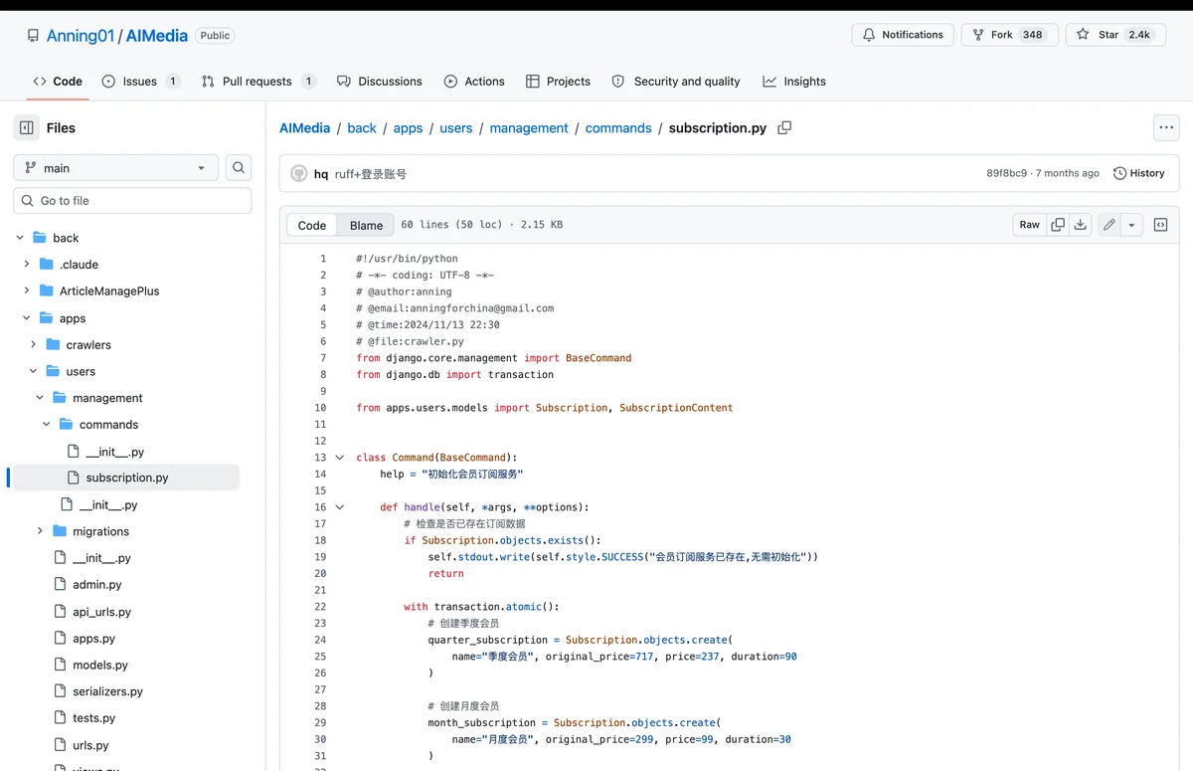Open the Raw file view
The width and height of the screenshot is (1193, 771).
1029,225
